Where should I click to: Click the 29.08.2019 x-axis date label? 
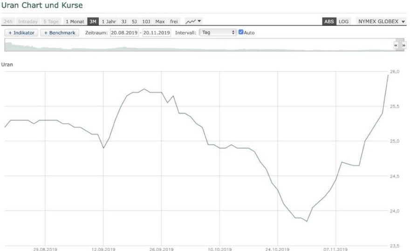pyautogui.click(x=45, y=249)
